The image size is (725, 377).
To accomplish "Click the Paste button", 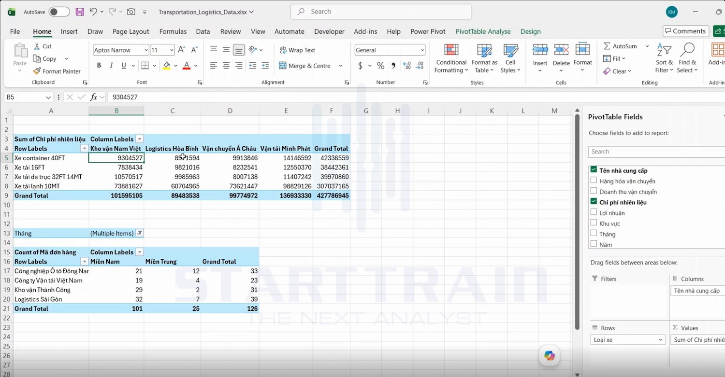I will 20,58.
